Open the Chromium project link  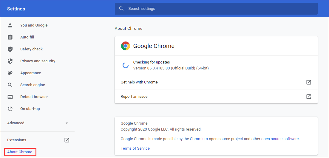pyautogui.click(x=199, y=139)
